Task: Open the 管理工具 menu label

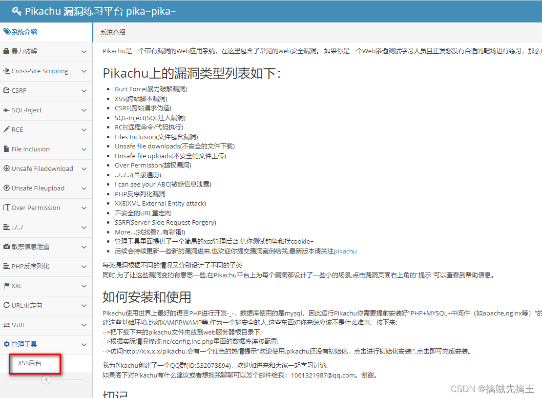Action: tap(24, 344)
